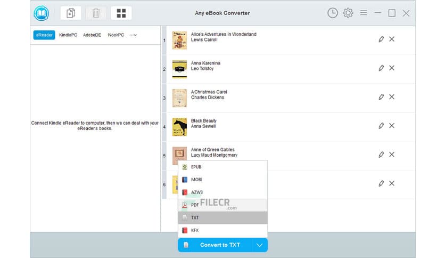The height and width of the screenshot is (258, 445).
Task: Switch to the AdobeDE tab
Action: pyautogui.click(x=92, y=35)
